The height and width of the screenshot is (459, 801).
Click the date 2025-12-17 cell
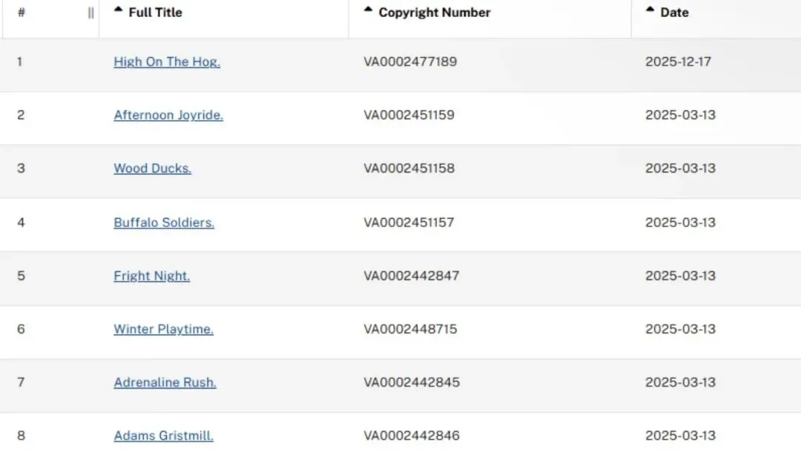point(678,62)
